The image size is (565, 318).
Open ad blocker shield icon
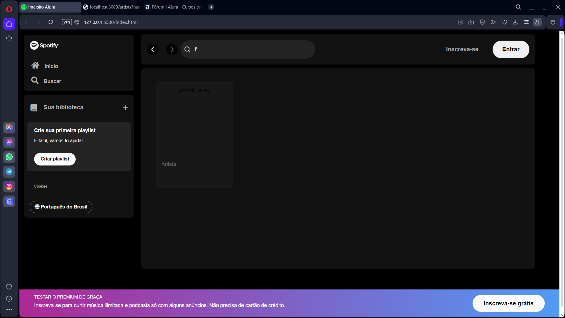(482, 22)
